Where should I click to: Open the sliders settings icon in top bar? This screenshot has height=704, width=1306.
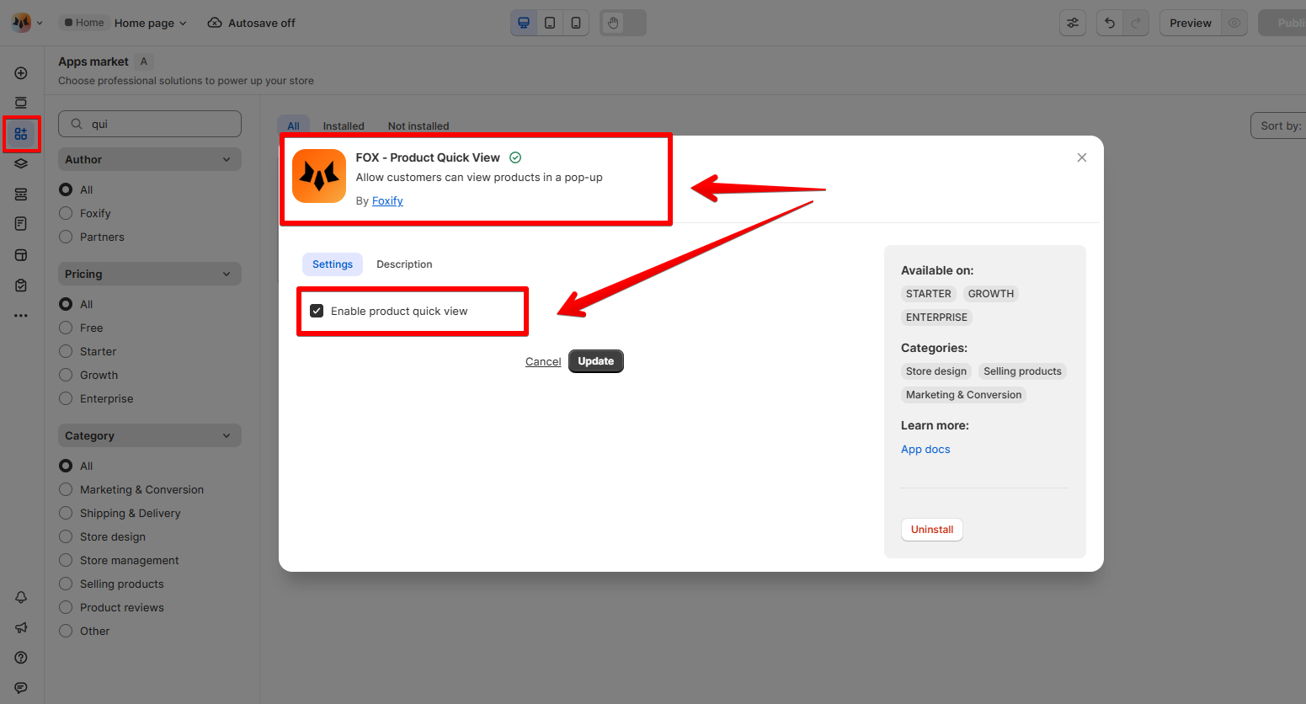pos(1073,23)
